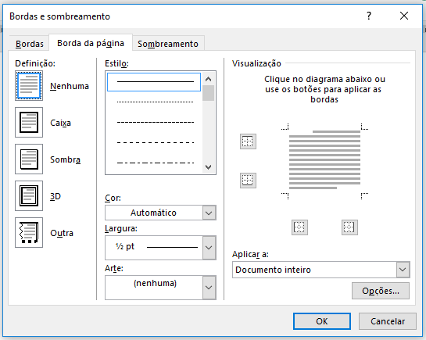Image resolution: width=426 pixels, height=340 pixels.
Task: Select the dotted line style
Action: click(x=155, y=102)
